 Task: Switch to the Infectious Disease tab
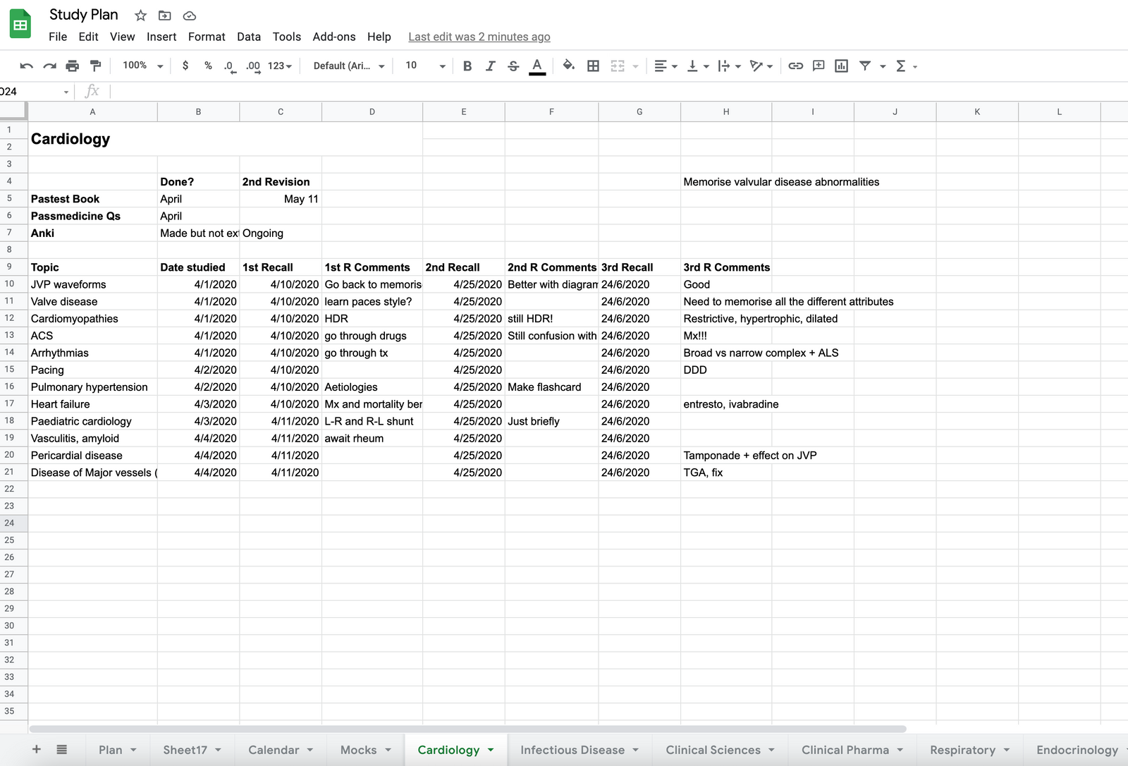(x=572, y=750)
